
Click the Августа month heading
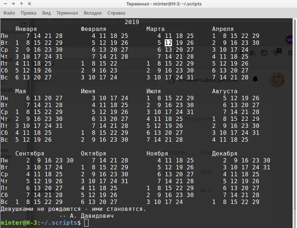(224, 91)
